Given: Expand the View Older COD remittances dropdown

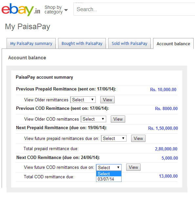Looking at the screenshot, I should 93,119.
